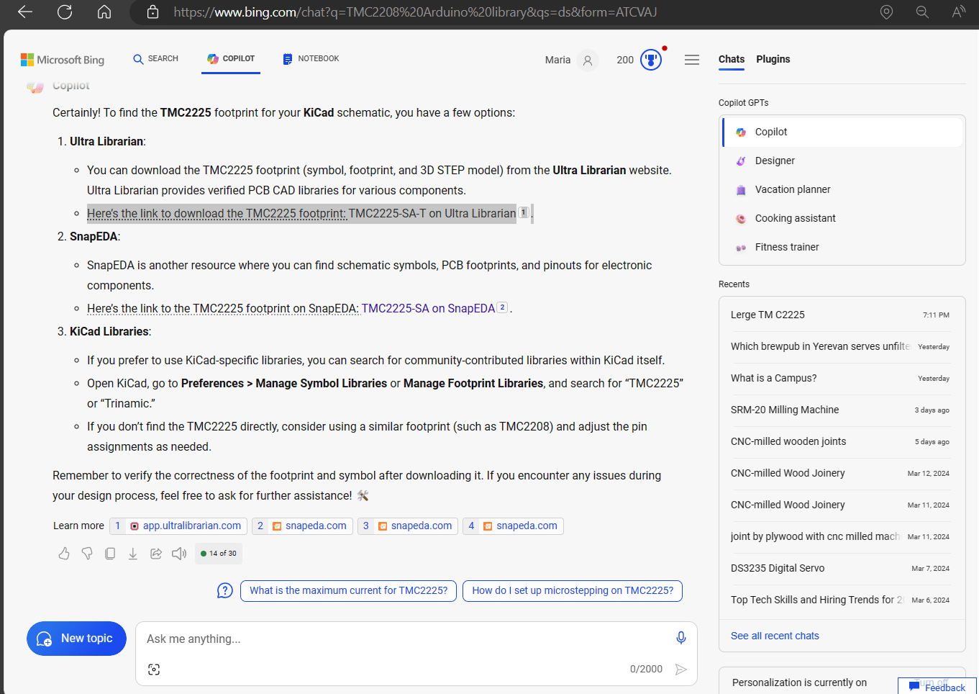Open citation 2 superscript after SnapEDA link
The height and width of the screenshot is (694, 979).
[x=502, y=307]
